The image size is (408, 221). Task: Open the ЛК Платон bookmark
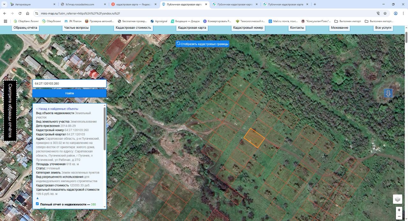(73, 21)
